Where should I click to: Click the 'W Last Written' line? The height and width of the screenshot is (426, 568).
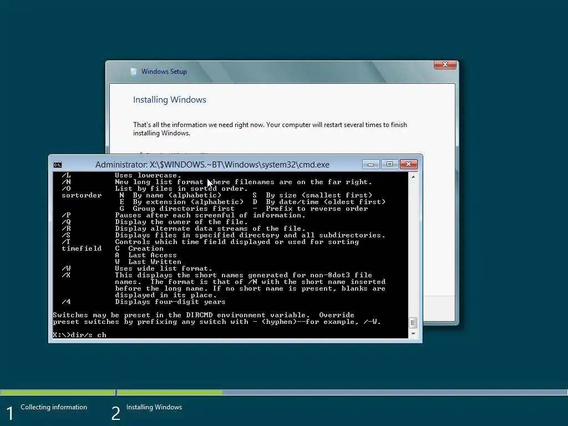[148, 262]
